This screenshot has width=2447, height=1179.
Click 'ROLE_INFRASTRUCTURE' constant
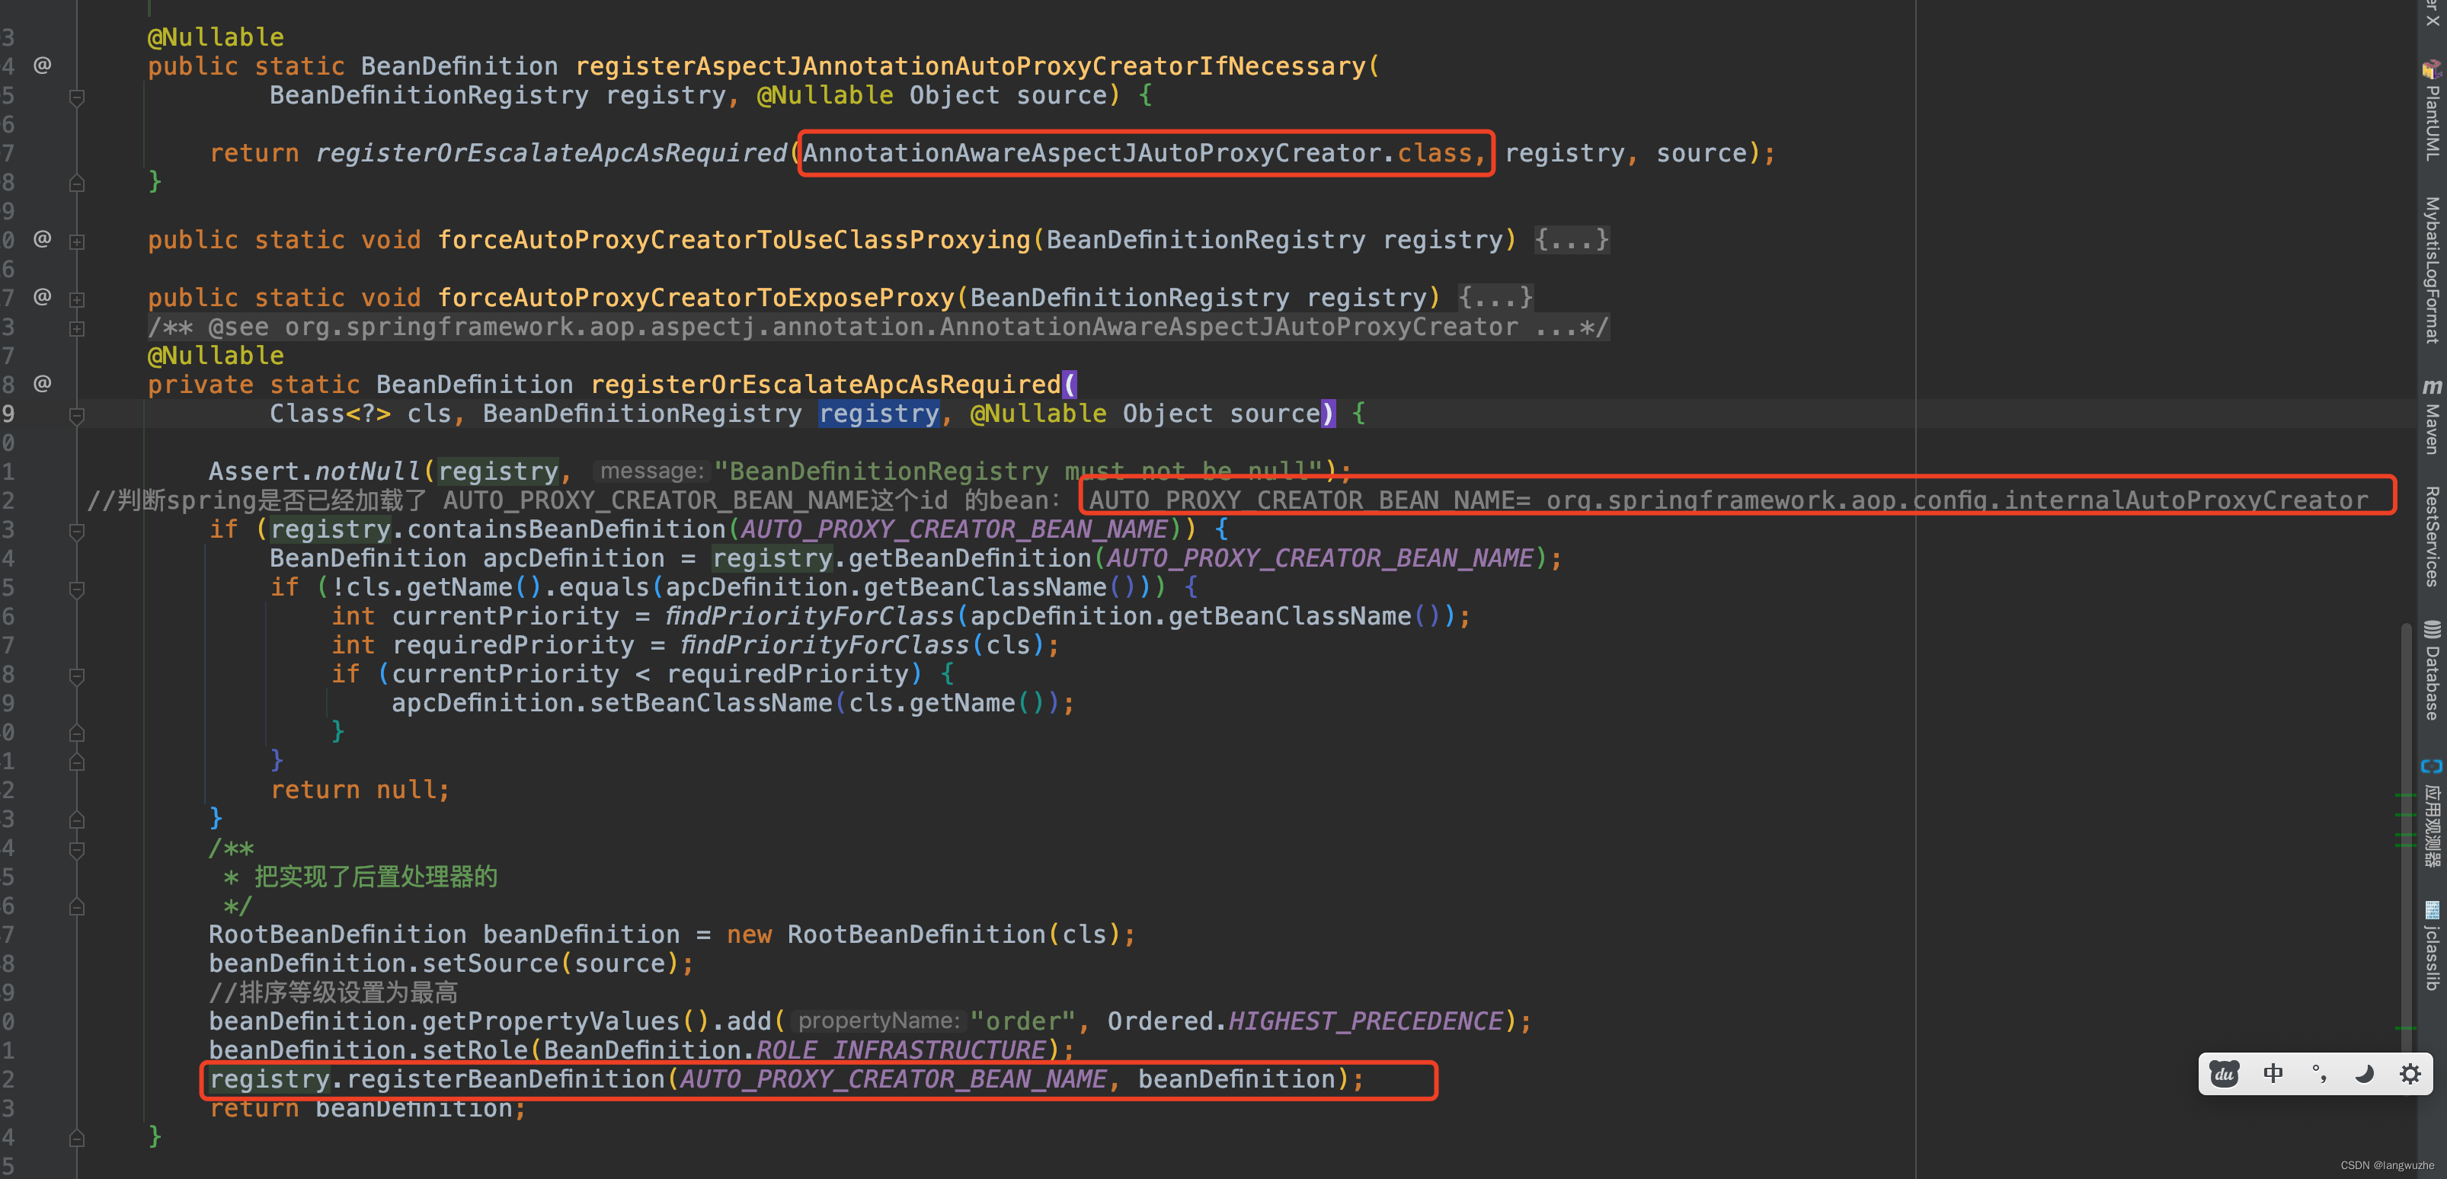click(x=900, y=1050)
